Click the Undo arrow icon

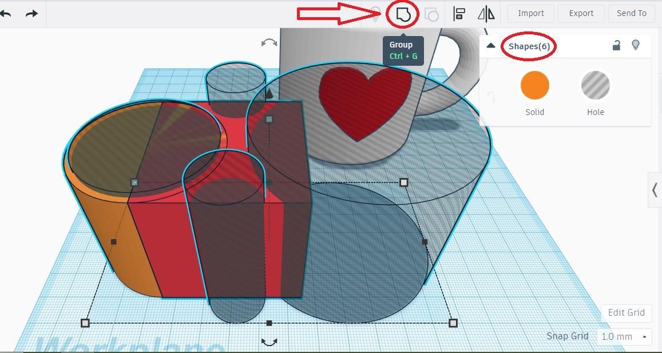point(5,14)
